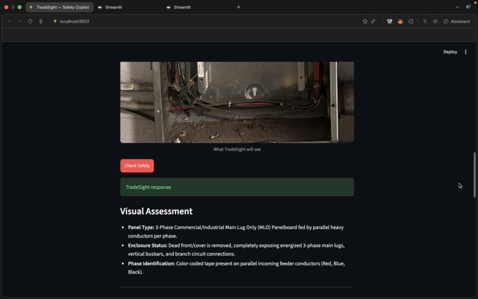Click the 'What TradeSight will see' caption
478x299 pixels.
[x=237, y=149]
